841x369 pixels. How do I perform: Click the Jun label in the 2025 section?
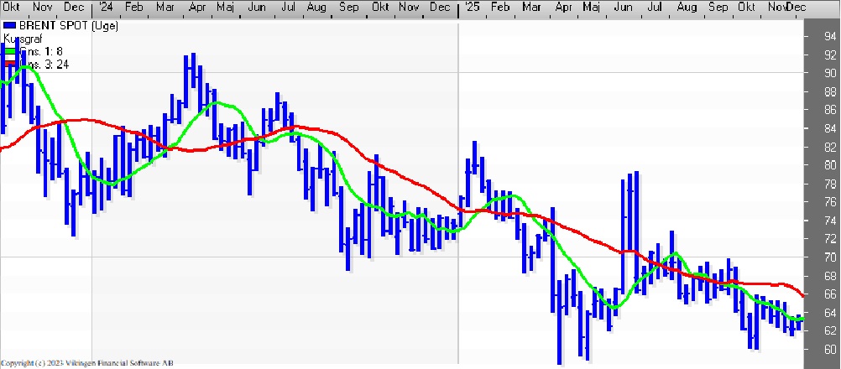[x=624, y=7]
